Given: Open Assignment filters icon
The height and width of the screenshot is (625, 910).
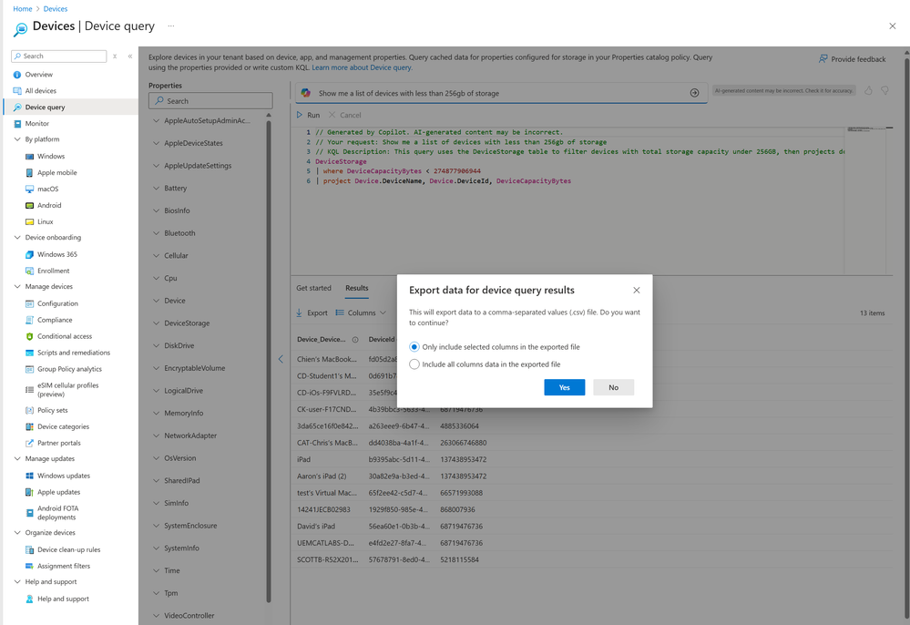Looking at the screenshot, I should point(29,566).
